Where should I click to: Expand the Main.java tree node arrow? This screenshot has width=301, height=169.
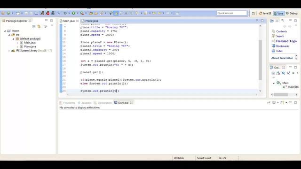point(17,43)
